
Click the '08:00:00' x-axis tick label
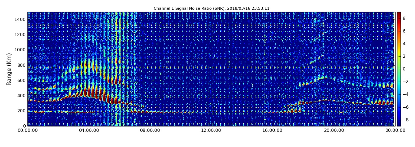click(x=150, y=130)
